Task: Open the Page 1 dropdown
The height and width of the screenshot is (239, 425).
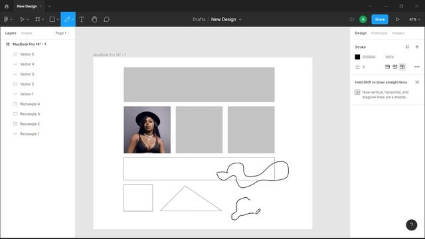Action: 62,33
